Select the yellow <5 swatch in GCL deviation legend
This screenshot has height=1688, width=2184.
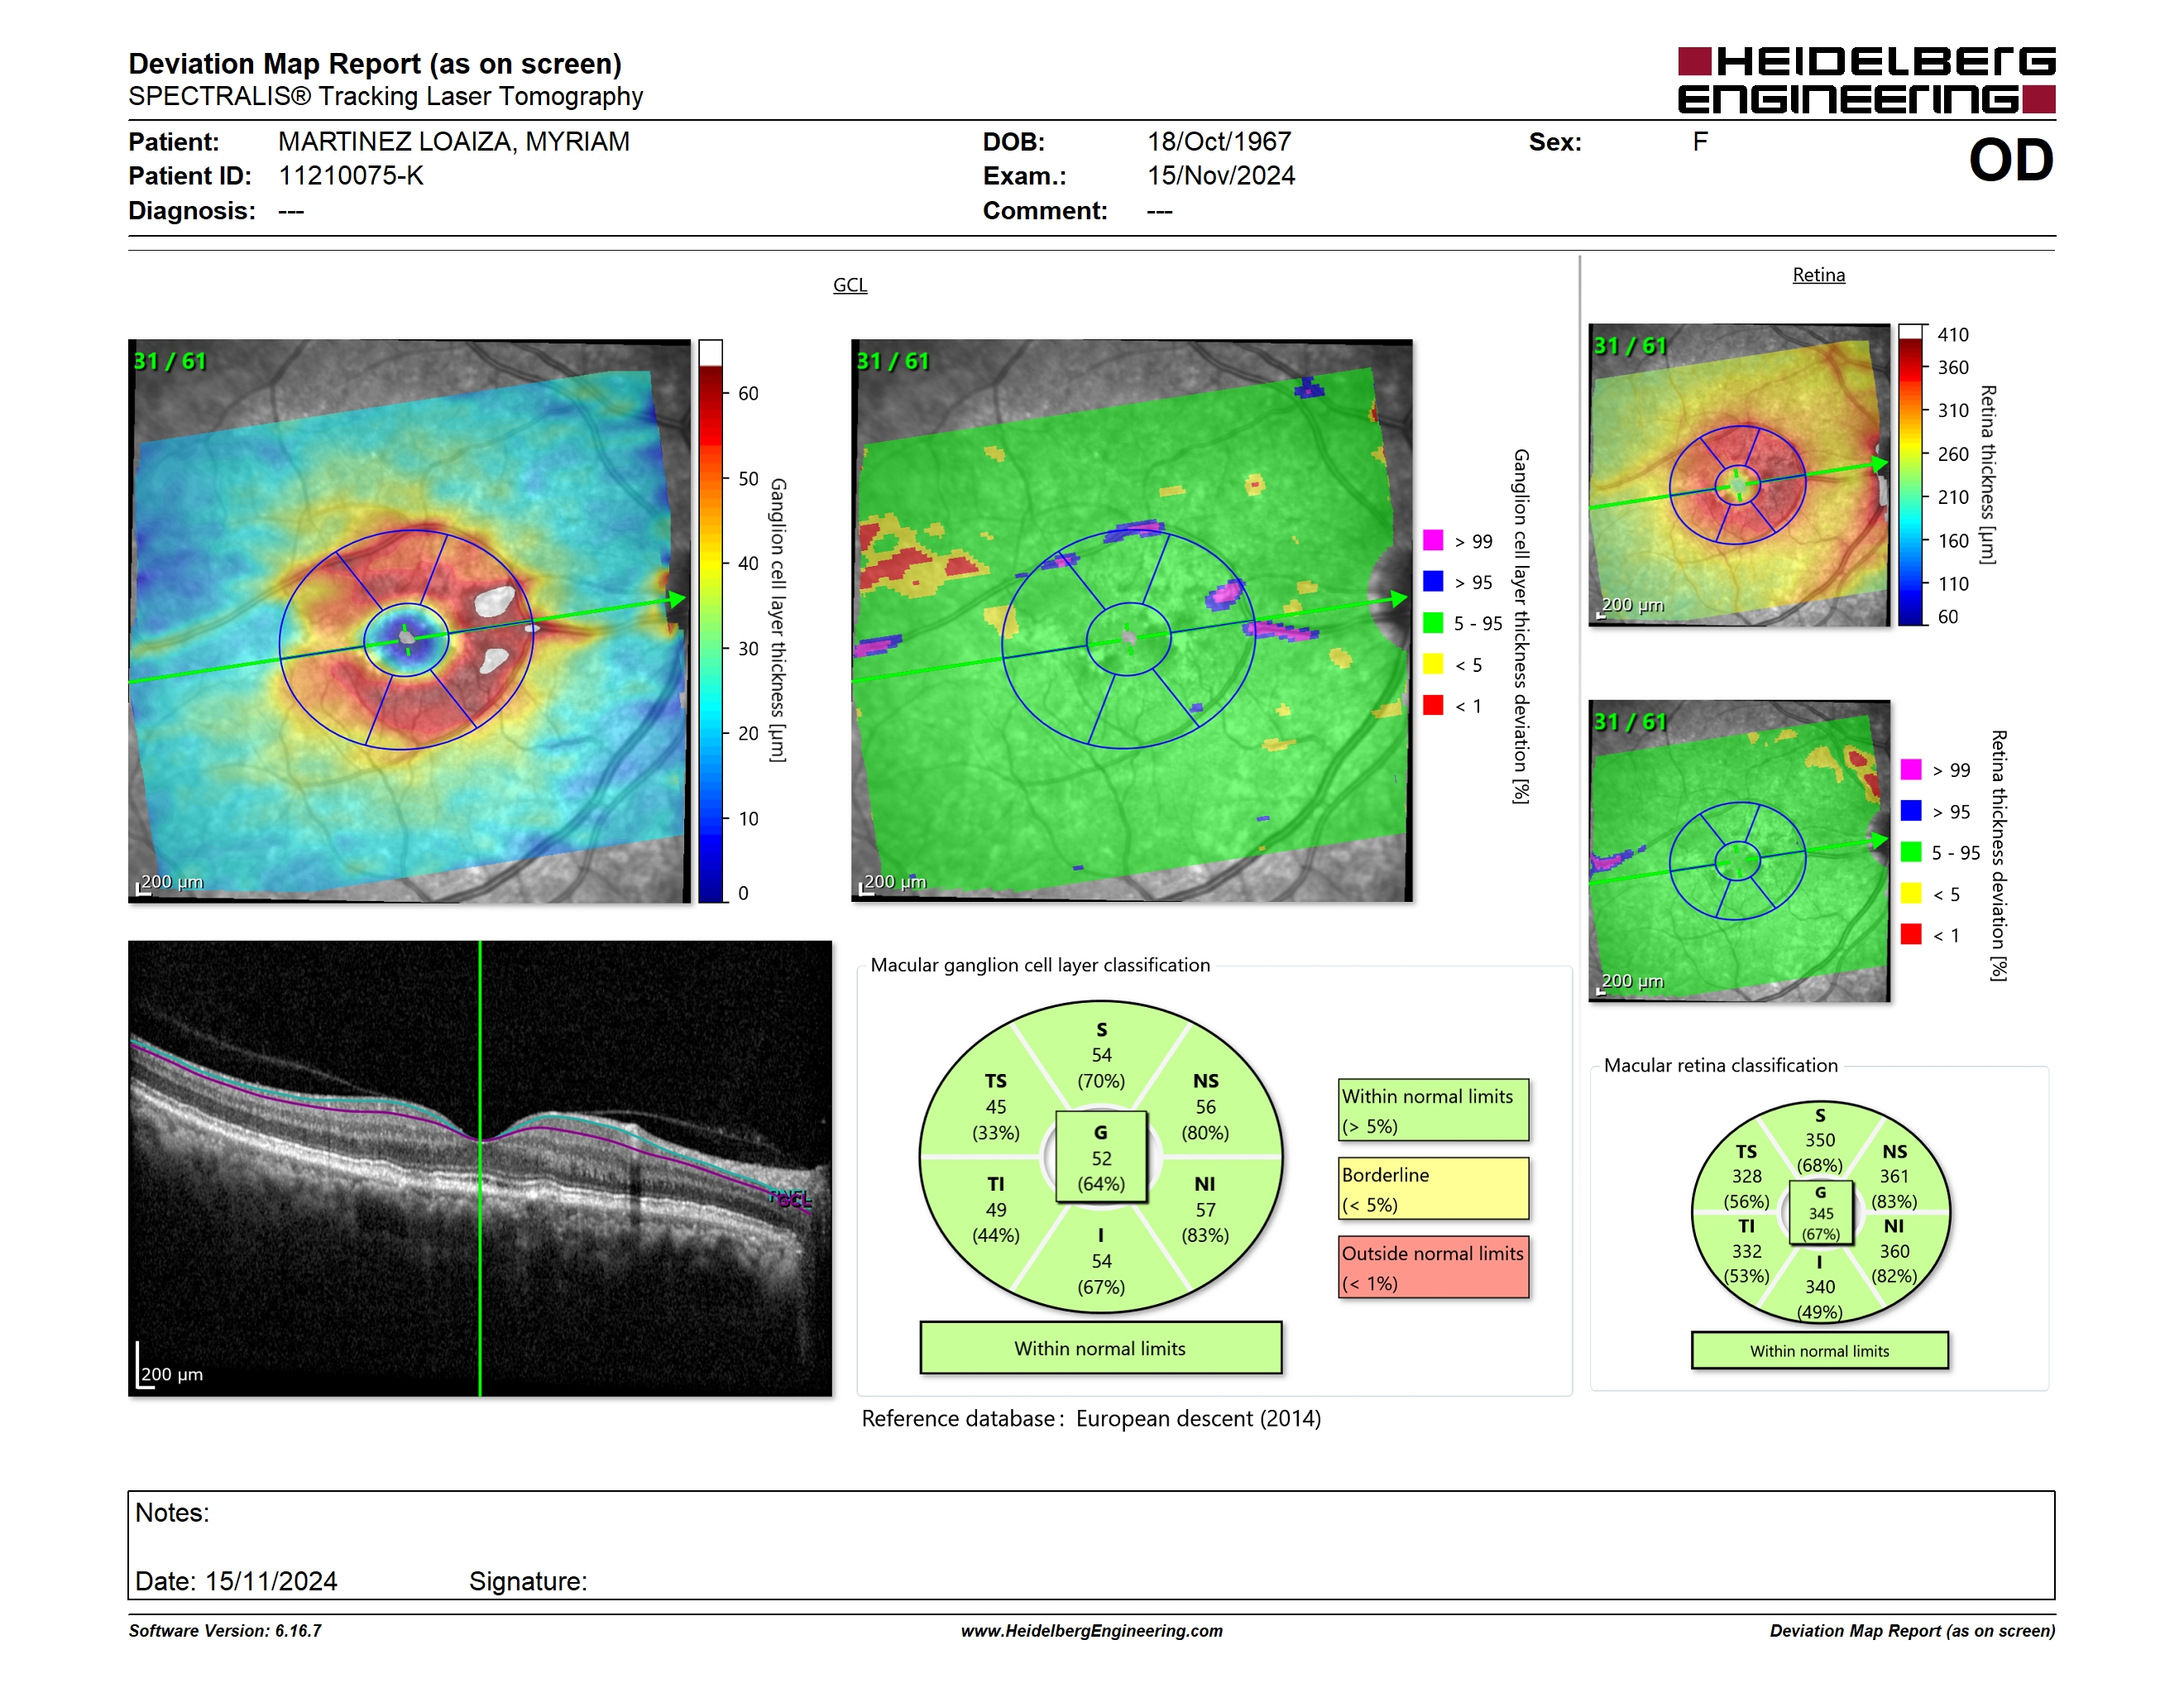point(1433,664)
